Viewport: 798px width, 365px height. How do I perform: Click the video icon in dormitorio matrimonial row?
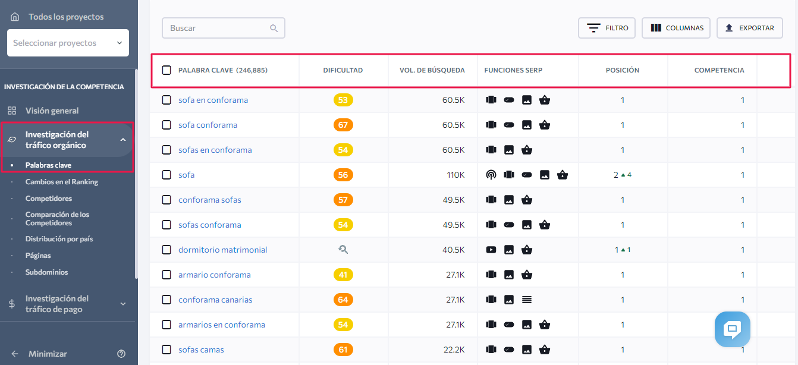tap(491, 250)
